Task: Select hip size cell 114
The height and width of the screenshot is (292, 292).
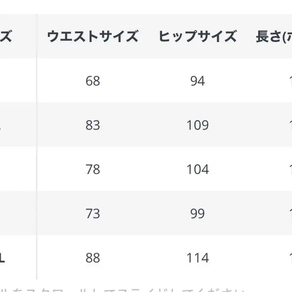Action: coord(197,258)
